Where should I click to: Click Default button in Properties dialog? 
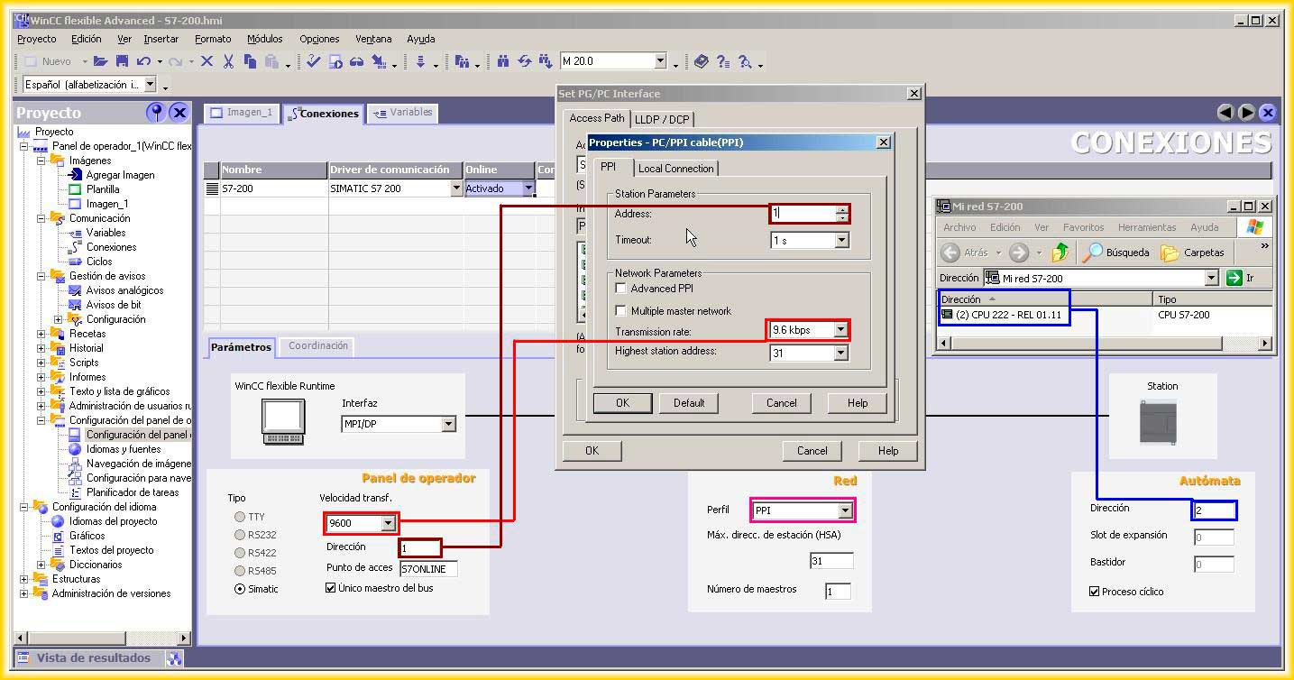pos(688,403)
